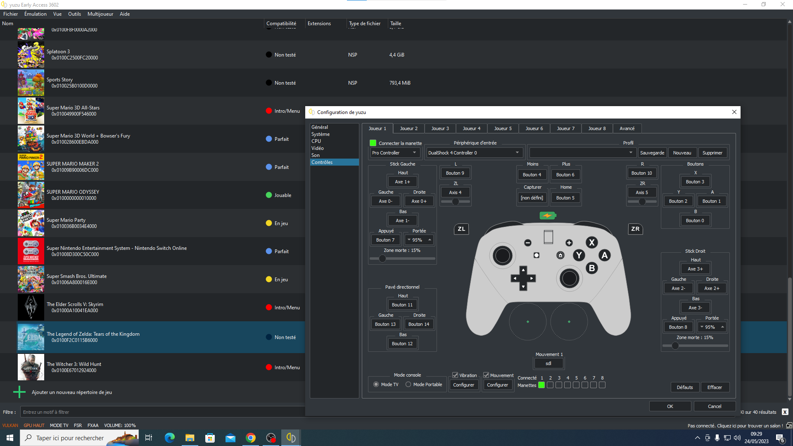
Task: Switch to the Joueur 2 tab
Action: 408,128
